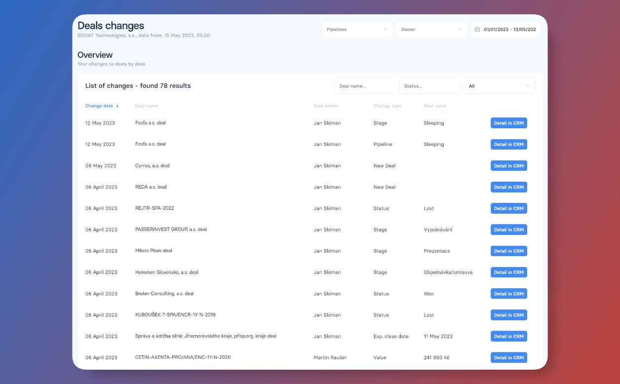Viewport: 620px width, 384px height.
Task: Open Detail in CRM for CETIN-AXENTA record
Action: [508, 357]
